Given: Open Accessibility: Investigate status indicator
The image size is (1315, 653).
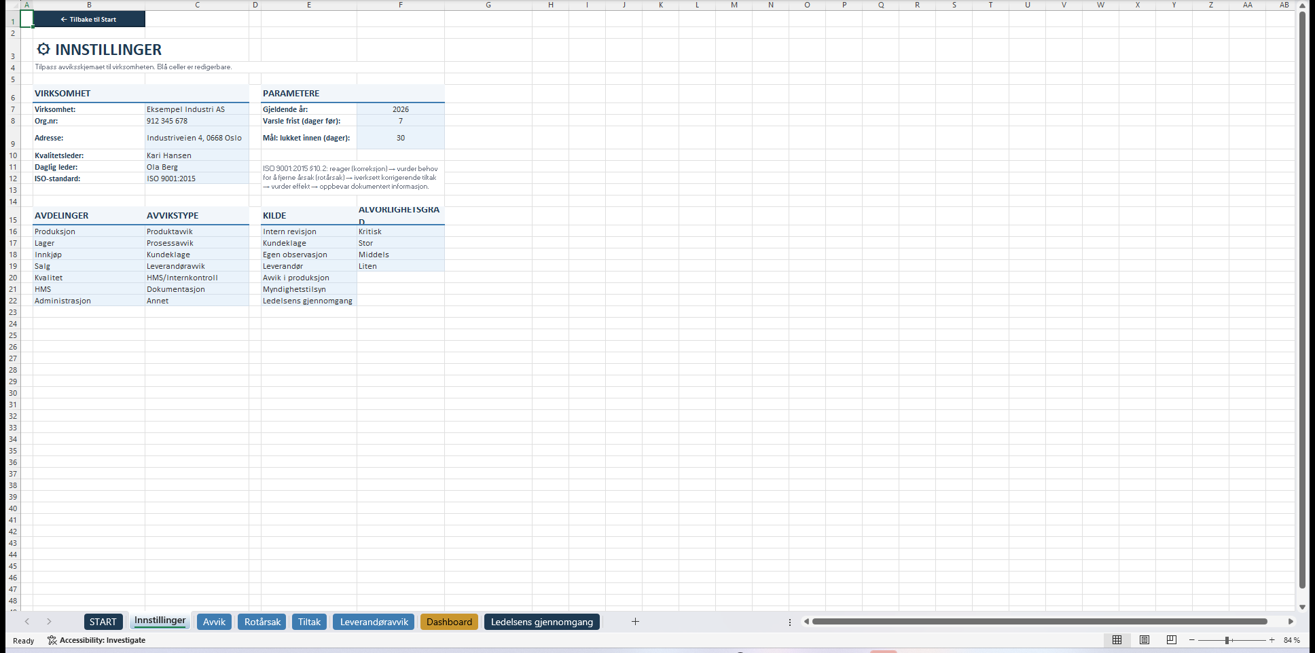Looking at the screenshot, I should pos(96,640).
